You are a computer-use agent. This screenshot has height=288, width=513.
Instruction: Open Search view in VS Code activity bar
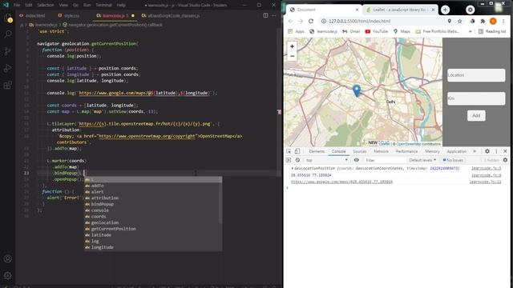tap(8, 34)
